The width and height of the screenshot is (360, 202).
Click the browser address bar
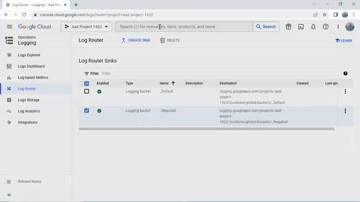coord(172,15)
